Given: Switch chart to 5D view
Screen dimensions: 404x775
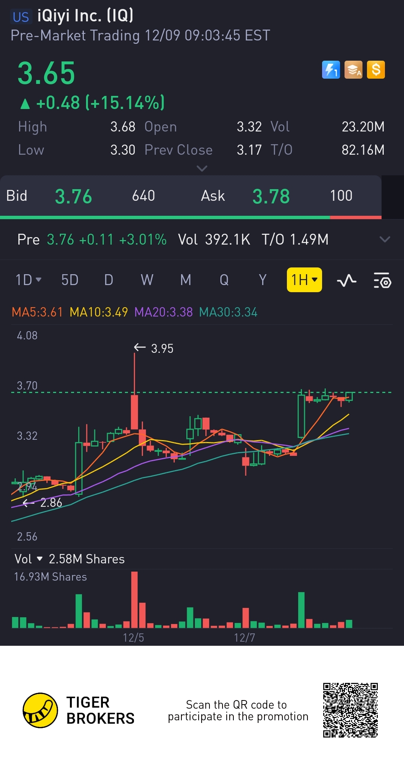Looking at the screenshot, I should (x=70, y=280).
